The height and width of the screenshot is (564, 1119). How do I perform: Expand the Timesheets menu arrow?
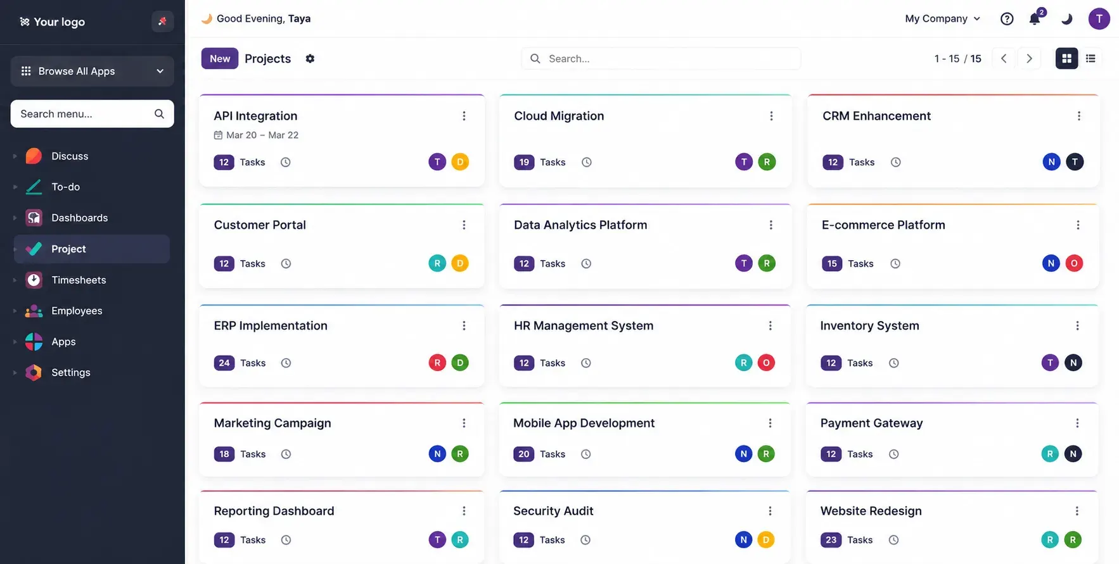[x=15, y=280]
